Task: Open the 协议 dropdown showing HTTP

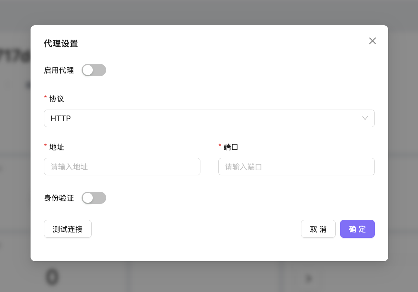Action: point(209,119)
